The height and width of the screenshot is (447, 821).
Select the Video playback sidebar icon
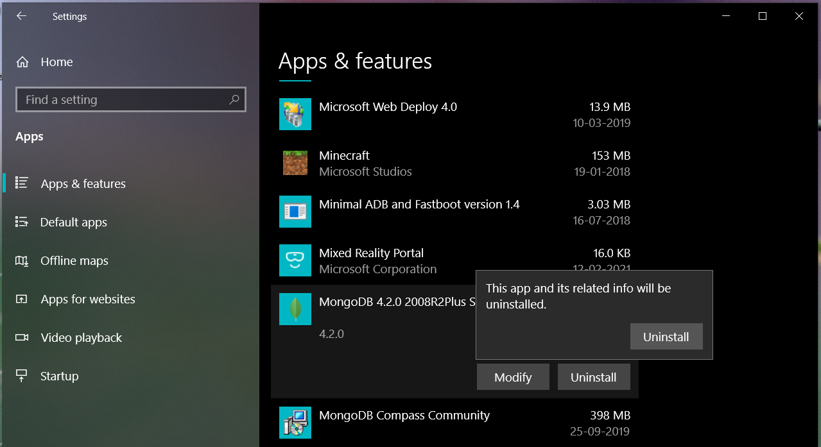tap(22, 337)
